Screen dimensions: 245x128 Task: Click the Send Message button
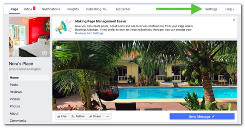pos(202,116)
